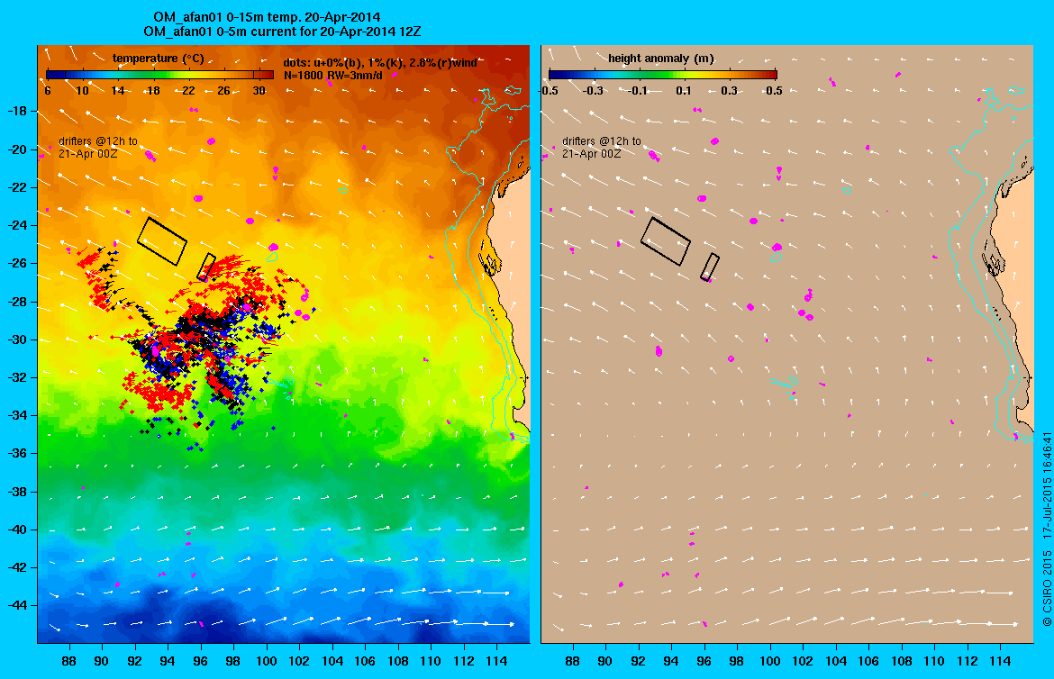Viewport: 1054px width, 679px height.
Task: Click the '-22' latitude tick label
Action: pyautogui.click(x=17, y=187)
